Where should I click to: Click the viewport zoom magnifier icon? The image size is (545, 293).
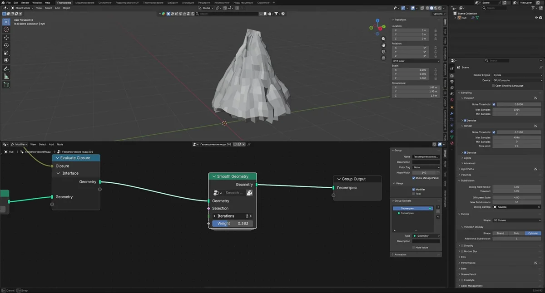click(x=384, y=39)
